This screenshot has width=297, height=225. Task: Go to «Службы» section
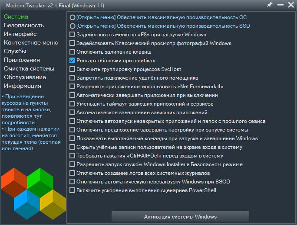pyautogui.click(x=15, y=51)
